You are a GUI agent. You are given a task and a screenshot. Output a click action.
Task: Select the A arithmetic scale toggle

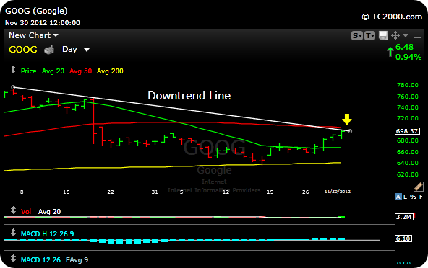(x=398, y=197)
